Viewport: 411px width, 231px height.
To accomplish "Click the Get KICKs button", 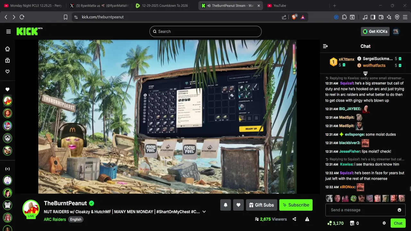I will coord(375,31).
